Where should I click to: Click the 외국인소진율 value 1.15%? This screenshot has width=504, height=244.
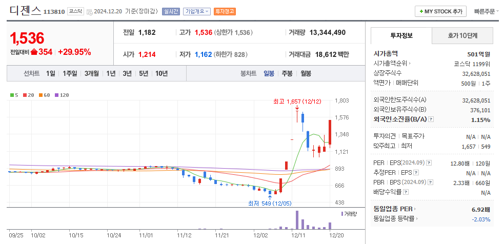tap(481, 120)
